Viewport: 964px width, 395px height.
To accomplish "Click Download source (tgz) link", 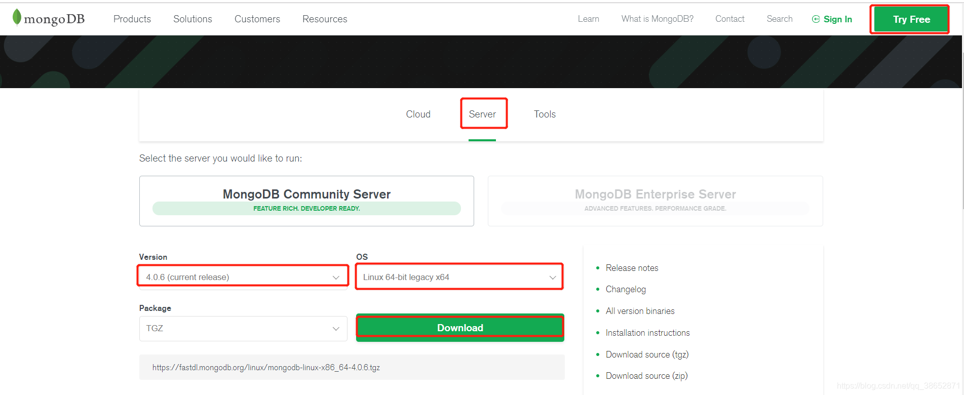I will click(x=647, y=354).
